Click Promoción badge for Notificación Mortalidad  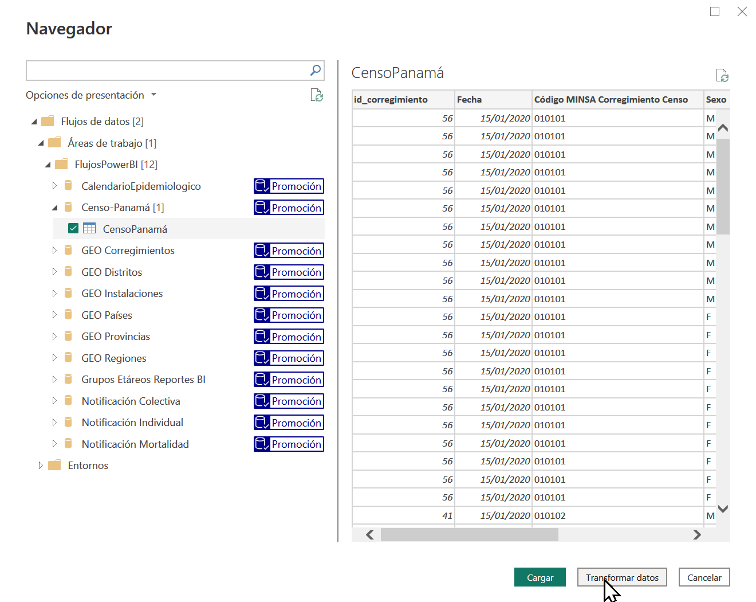tap(289, 444)
